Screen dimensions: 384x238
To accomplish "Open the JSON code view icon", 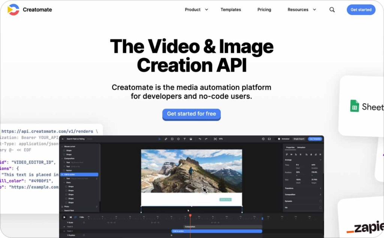I will [x=269, y=139].
